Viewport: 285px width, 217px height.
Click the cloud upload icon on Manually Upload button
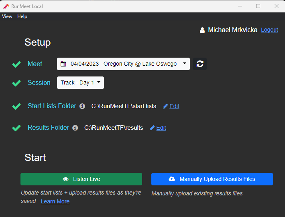pos(172,179)
